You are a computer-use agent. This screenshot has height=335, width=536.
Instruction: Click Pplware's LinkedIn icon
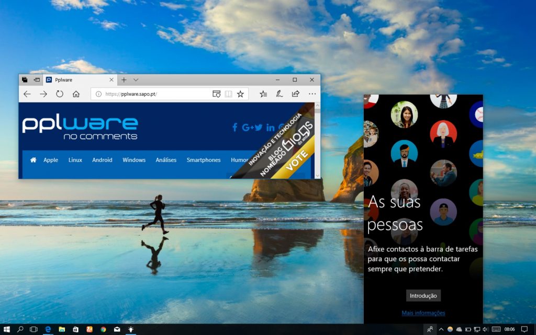point(270,127)
